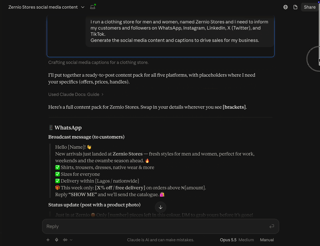Click the "Shirts, trousers, dresses, native wear & more" line
Image resolution: width=320 pixels, height=246 pixels.
(x=105, y=168)
